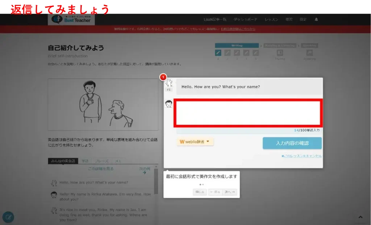This screenshot has width=371, height=225.
Task: Click the ← 戻る button in the tooltip
Action: pyautogui.click(x=215, y=192)
